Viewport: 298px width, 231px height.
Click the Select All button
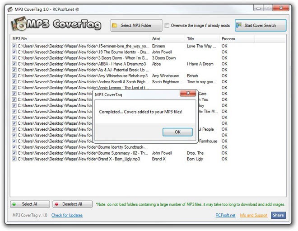coord(30,204)
